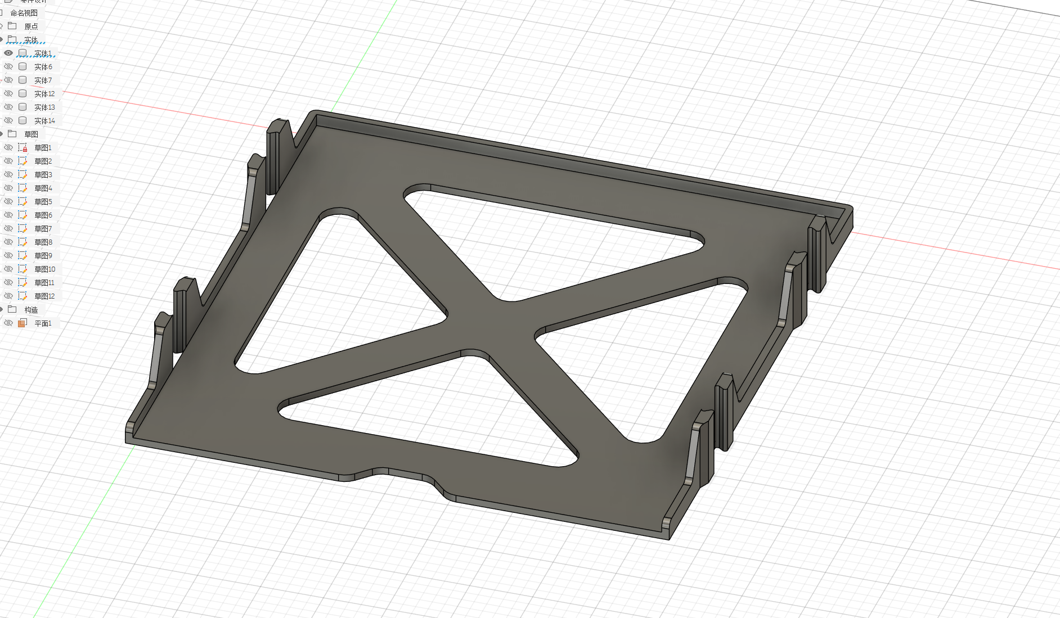Screen dimensions: 1060x618
Task: Click the body icon next to 实体7
Action: tap(23, 80)
